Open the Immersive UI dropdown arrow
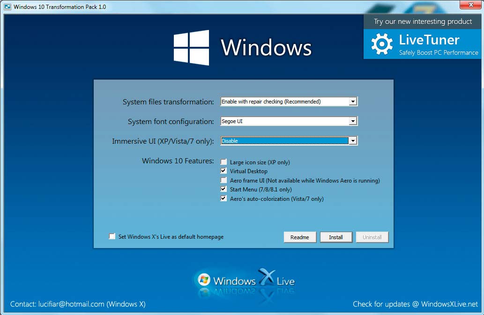Screen dimensions: 484x315 (x=353, y=141)
